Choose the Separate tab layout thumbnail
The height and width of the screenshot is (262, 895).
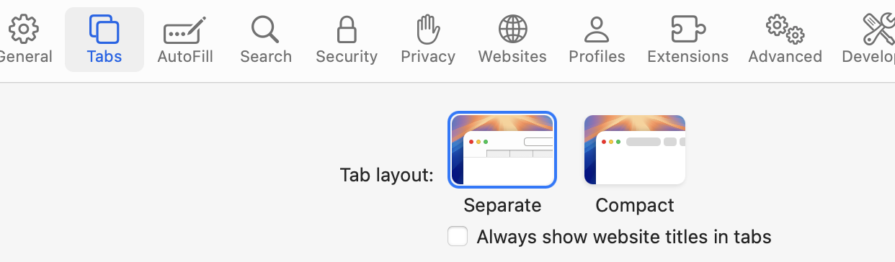click(x=502, y=150)
